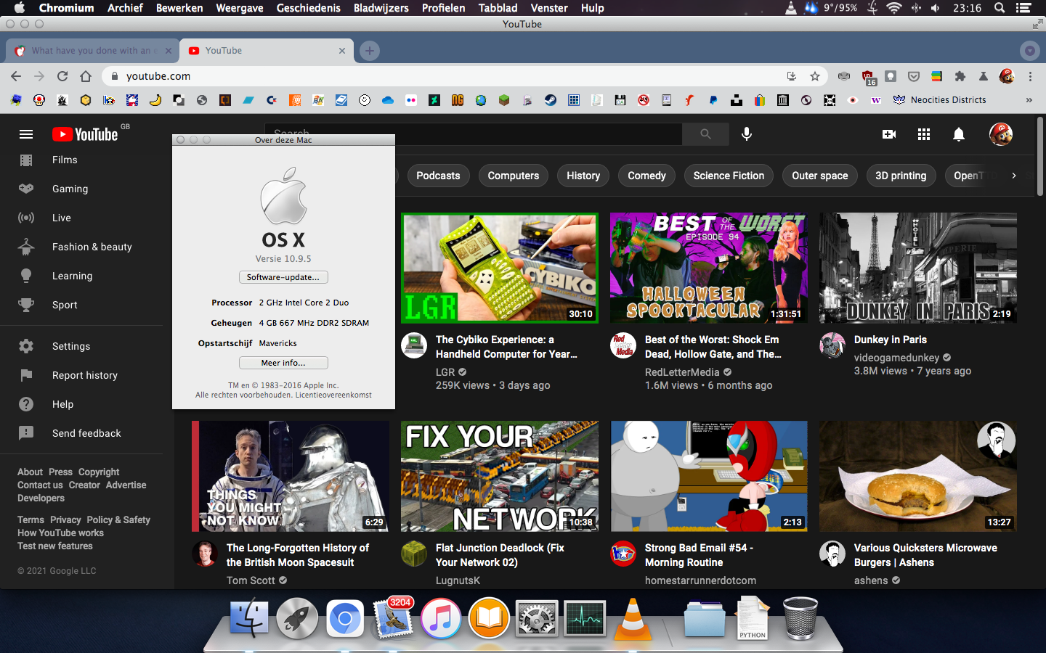1046x653 pixels.
Task: Click the YouTube logo
Action: click(x=85, y=134)
